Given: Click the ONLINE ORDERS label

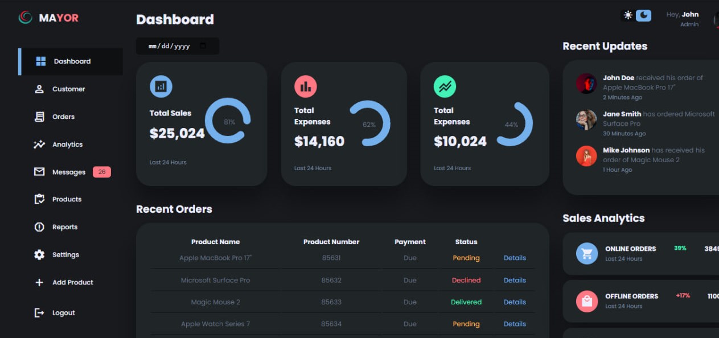Looking at the screenshot, I should click(x=630, y=249).
